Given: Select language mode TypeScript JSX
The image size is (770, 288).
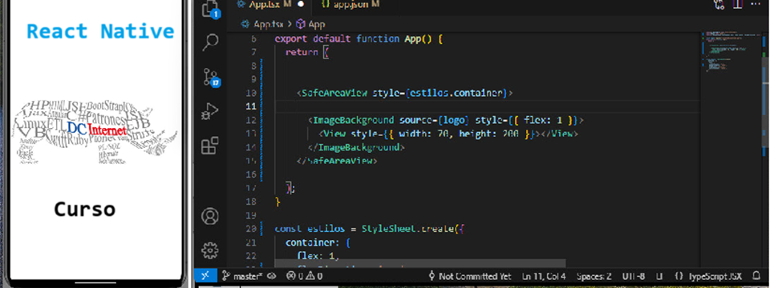Looking at the screenshot, I should 708,276.
